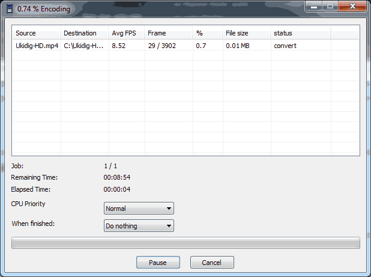Click the Job label
The image size is (371, 277).
click(17, 166)
